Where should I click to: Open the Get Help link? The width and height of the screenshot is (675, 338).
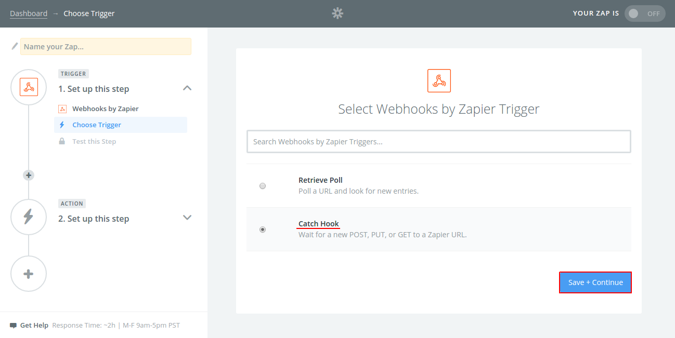tap(34, 326)
